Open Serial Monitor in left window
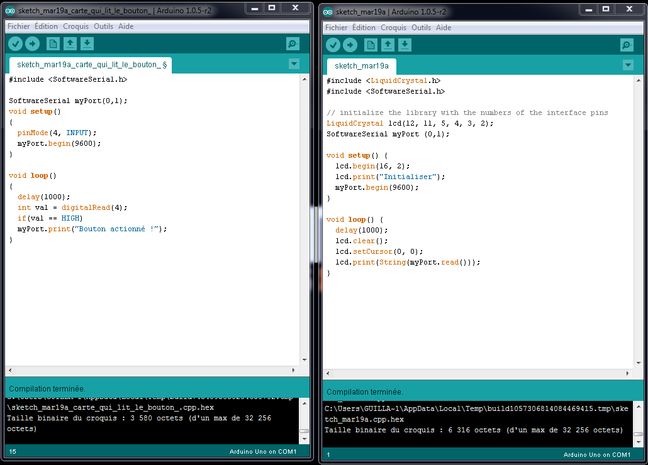This screenshot has height=465, width=648. point(293,44)
